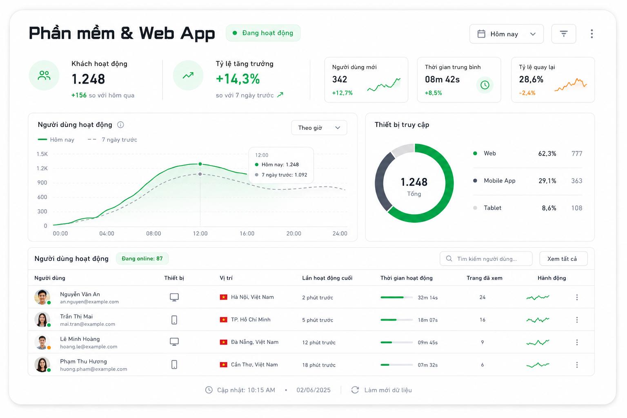
Task: Sort by Thời gian hoạt động column
Action: 407,278
